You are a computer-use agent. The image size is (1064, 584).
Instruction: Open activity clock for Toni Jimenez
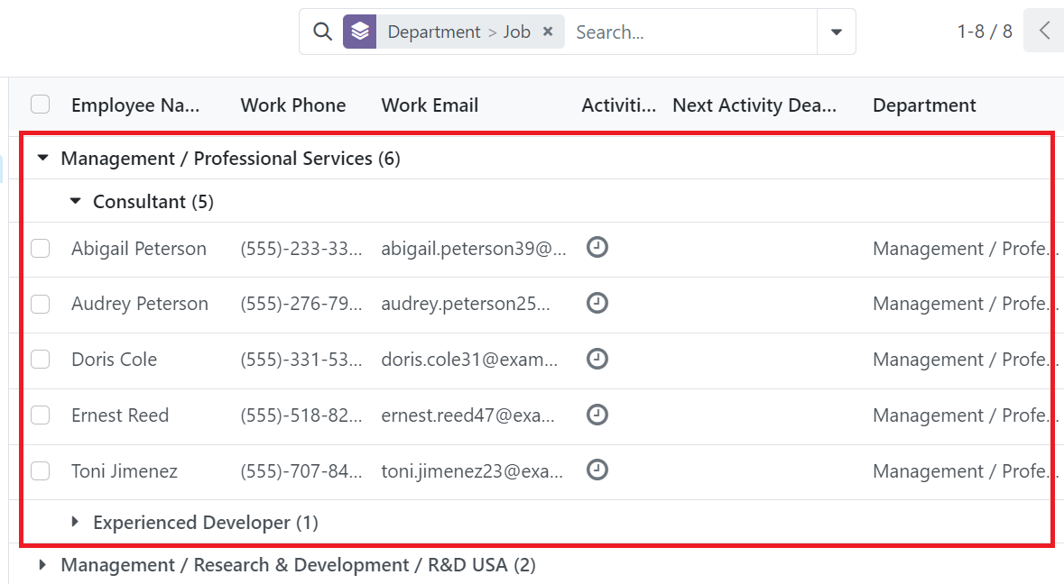click(597, 470)
